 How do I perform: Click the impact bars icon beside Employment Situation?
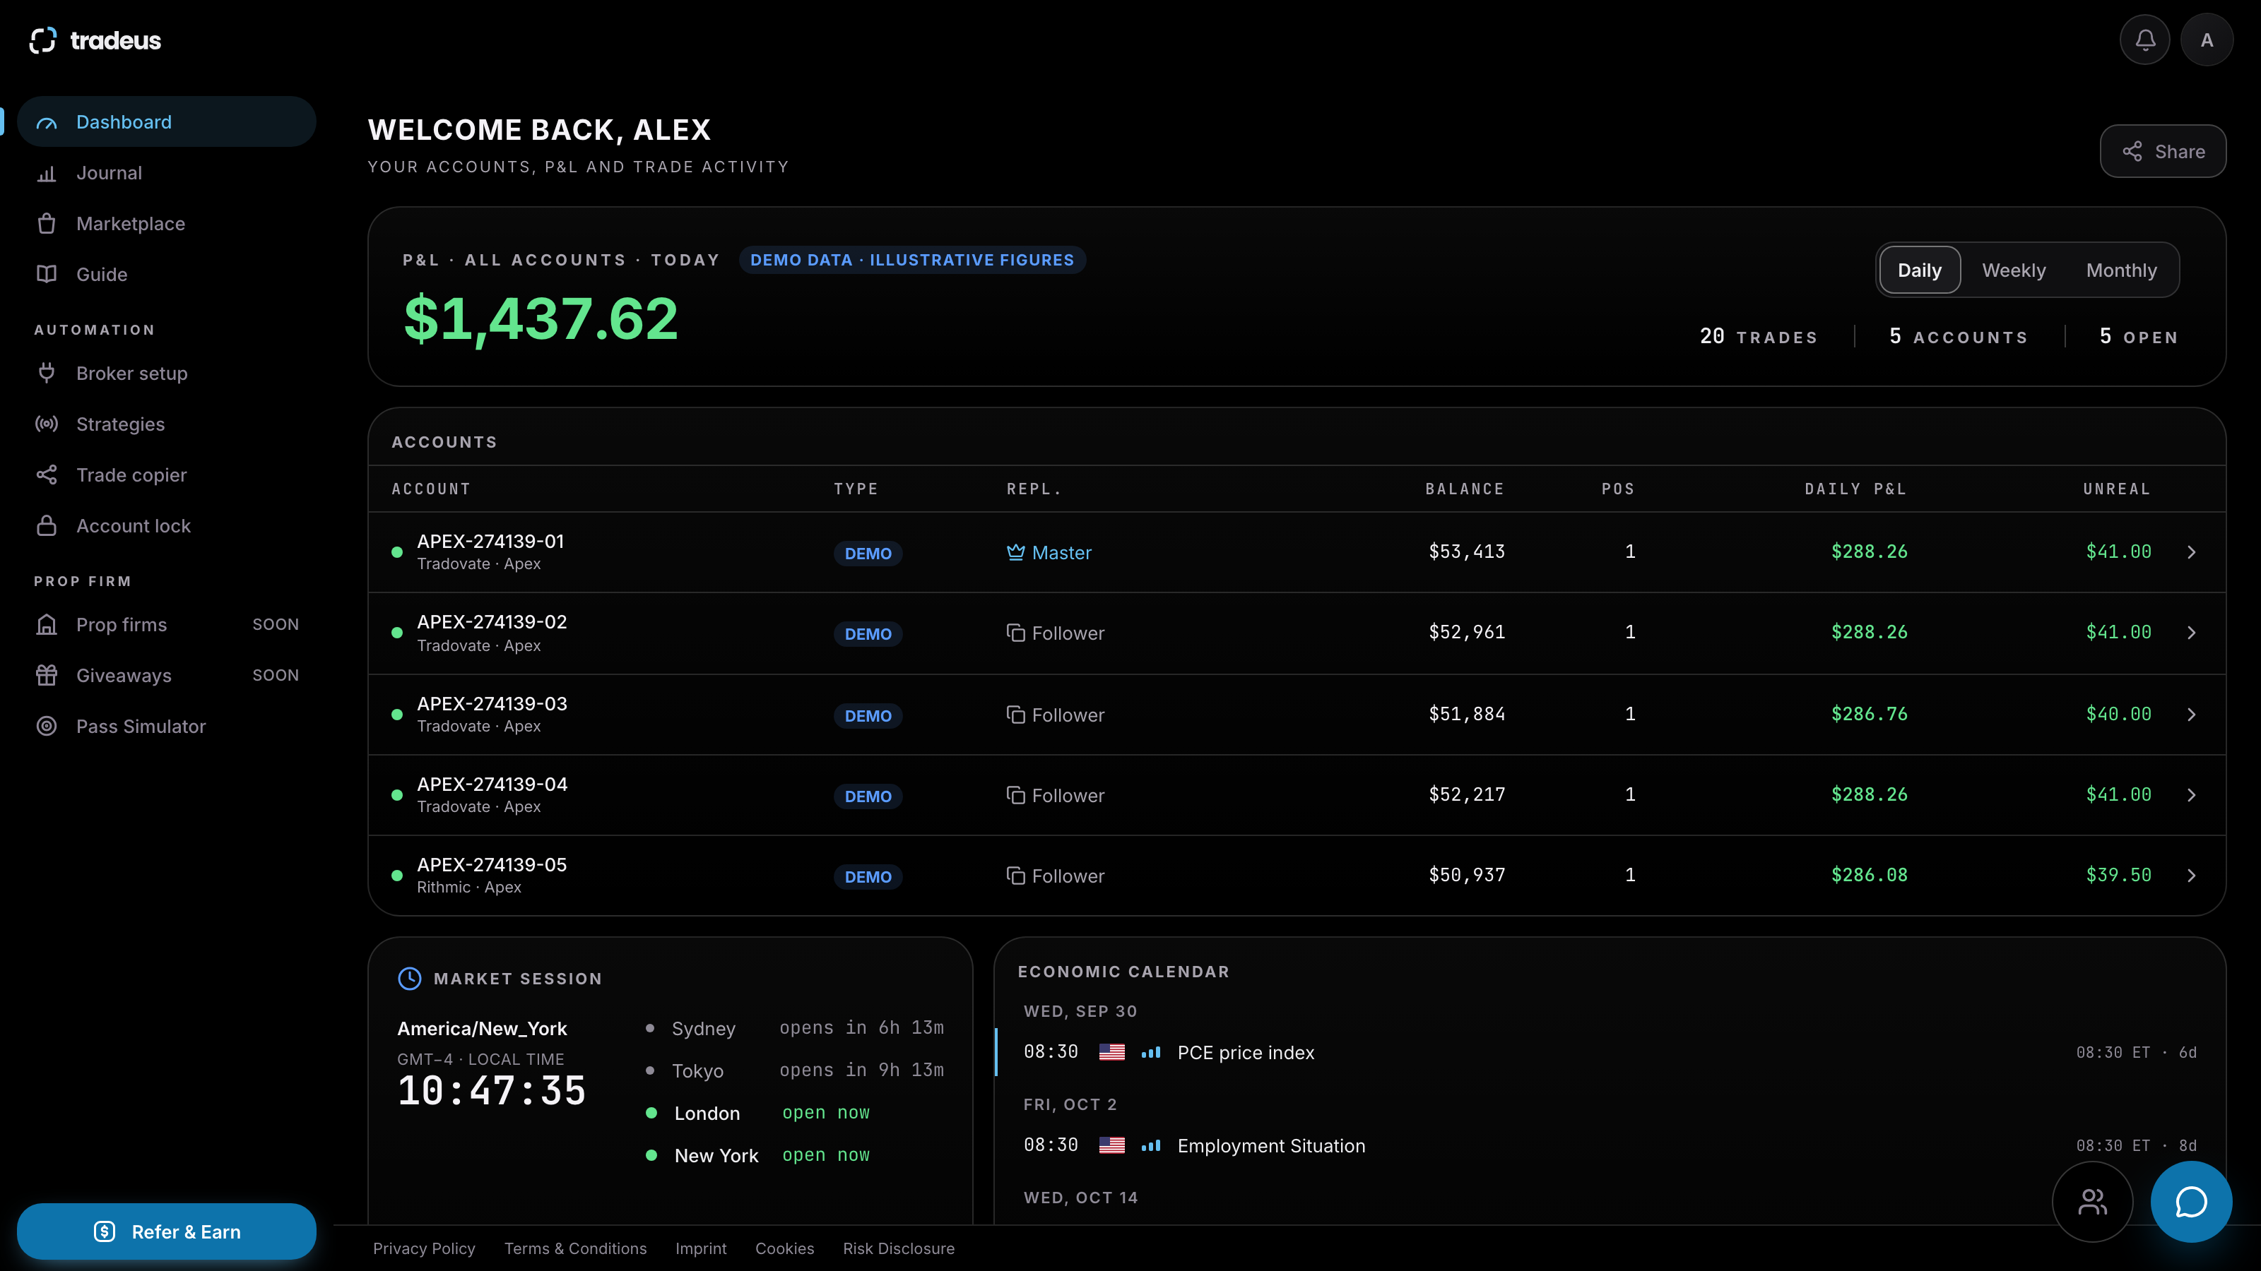(x=1151, y=1145)
